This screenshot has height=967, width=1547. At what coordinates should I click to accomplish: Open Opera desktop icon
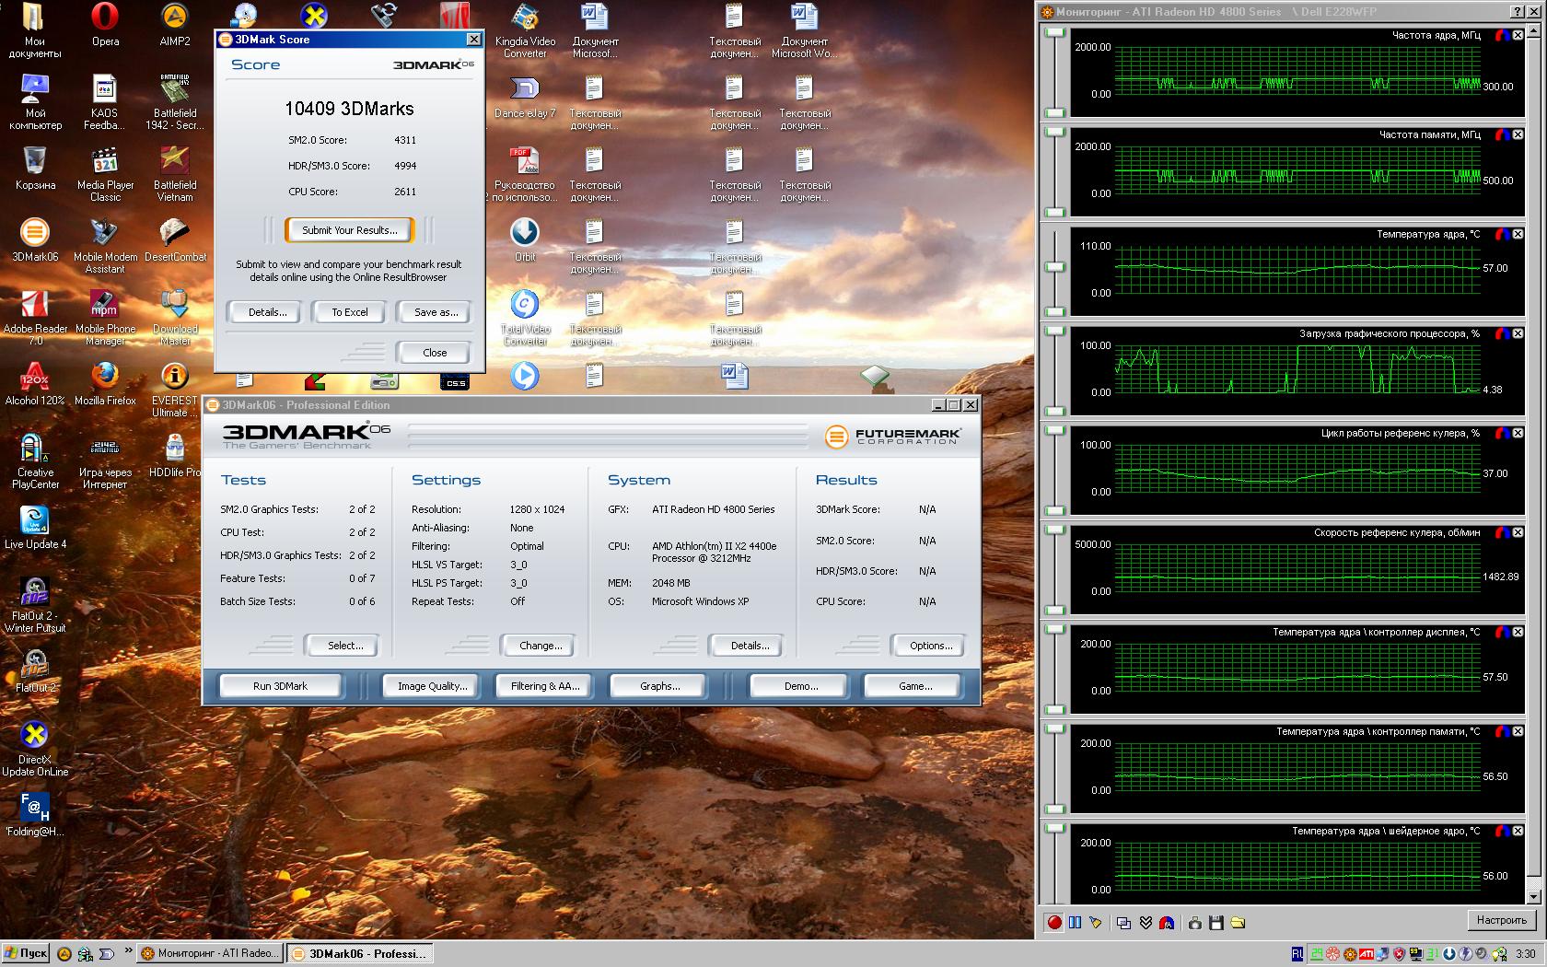tap(105, 25)
